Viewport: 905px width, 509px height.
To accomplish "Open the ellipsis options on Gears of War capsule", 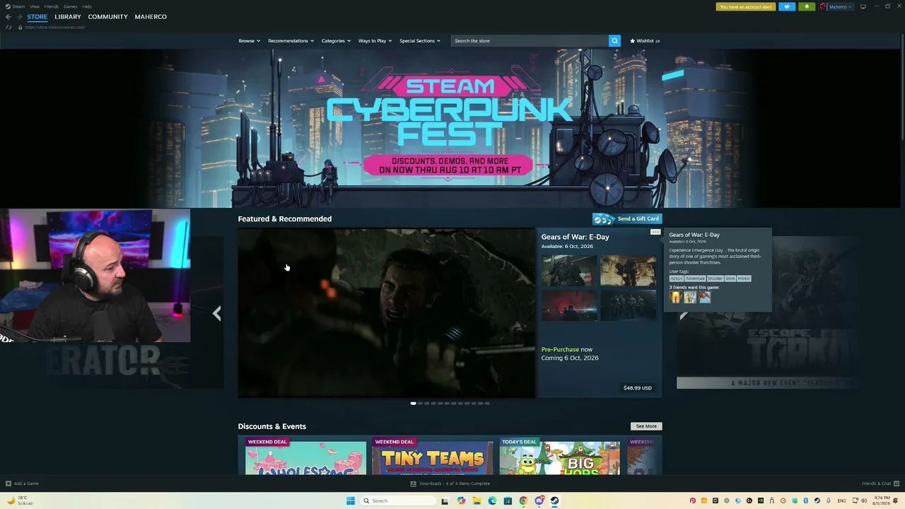I will (x=655, y=232).
